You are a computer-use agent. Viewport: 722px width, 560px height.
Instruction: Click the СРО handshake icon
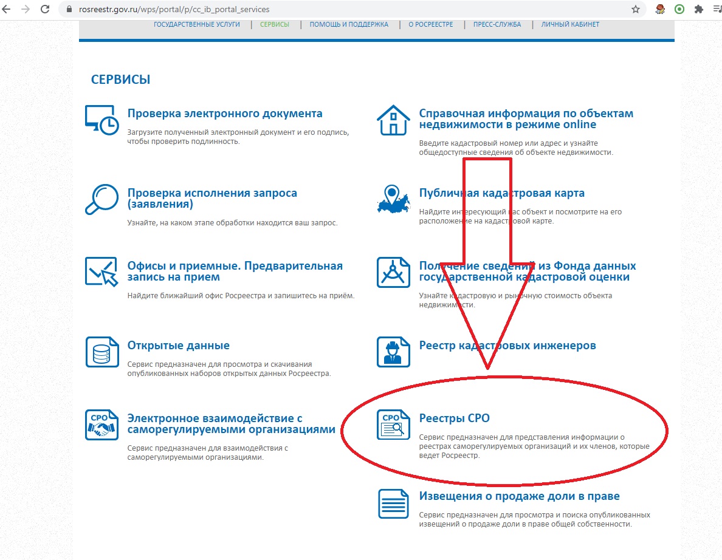click(101, 425)
